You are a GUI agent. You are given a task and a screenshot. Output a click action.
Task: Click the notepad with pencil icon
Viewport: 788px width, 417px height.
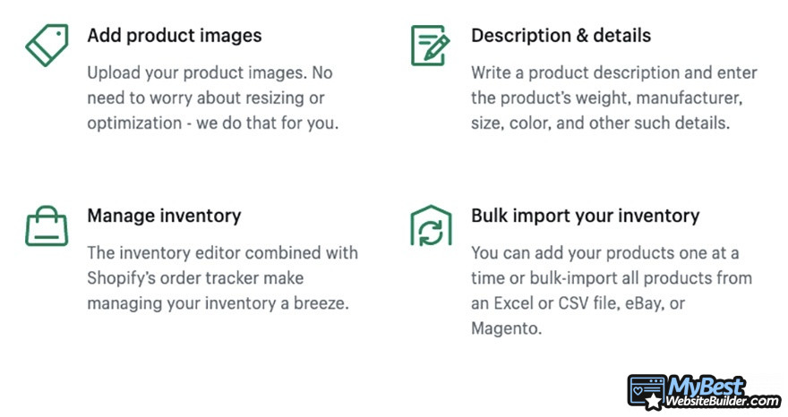pos(430,45)
